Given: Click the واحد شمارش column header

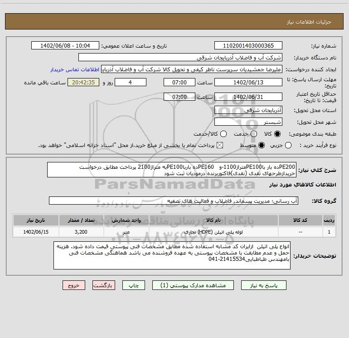Looking at the screenshot, I should 126,220.
